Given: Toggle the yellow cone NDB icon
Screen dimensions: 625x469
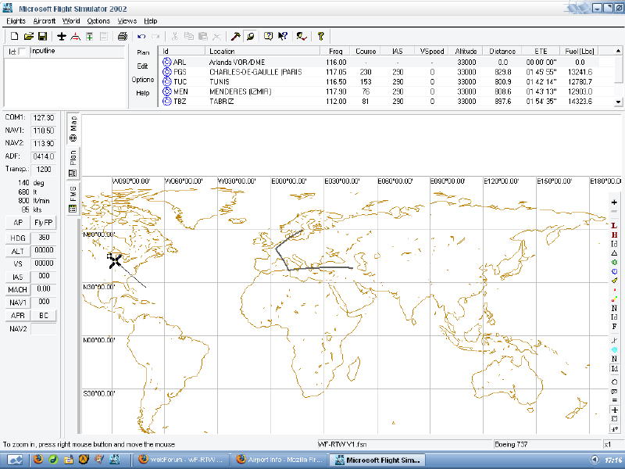Looking at the screenshot, I should tap(614, 281).
